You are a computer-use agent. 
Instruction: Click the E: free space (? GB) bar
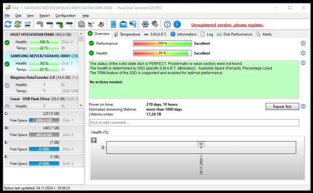[44, 149]
